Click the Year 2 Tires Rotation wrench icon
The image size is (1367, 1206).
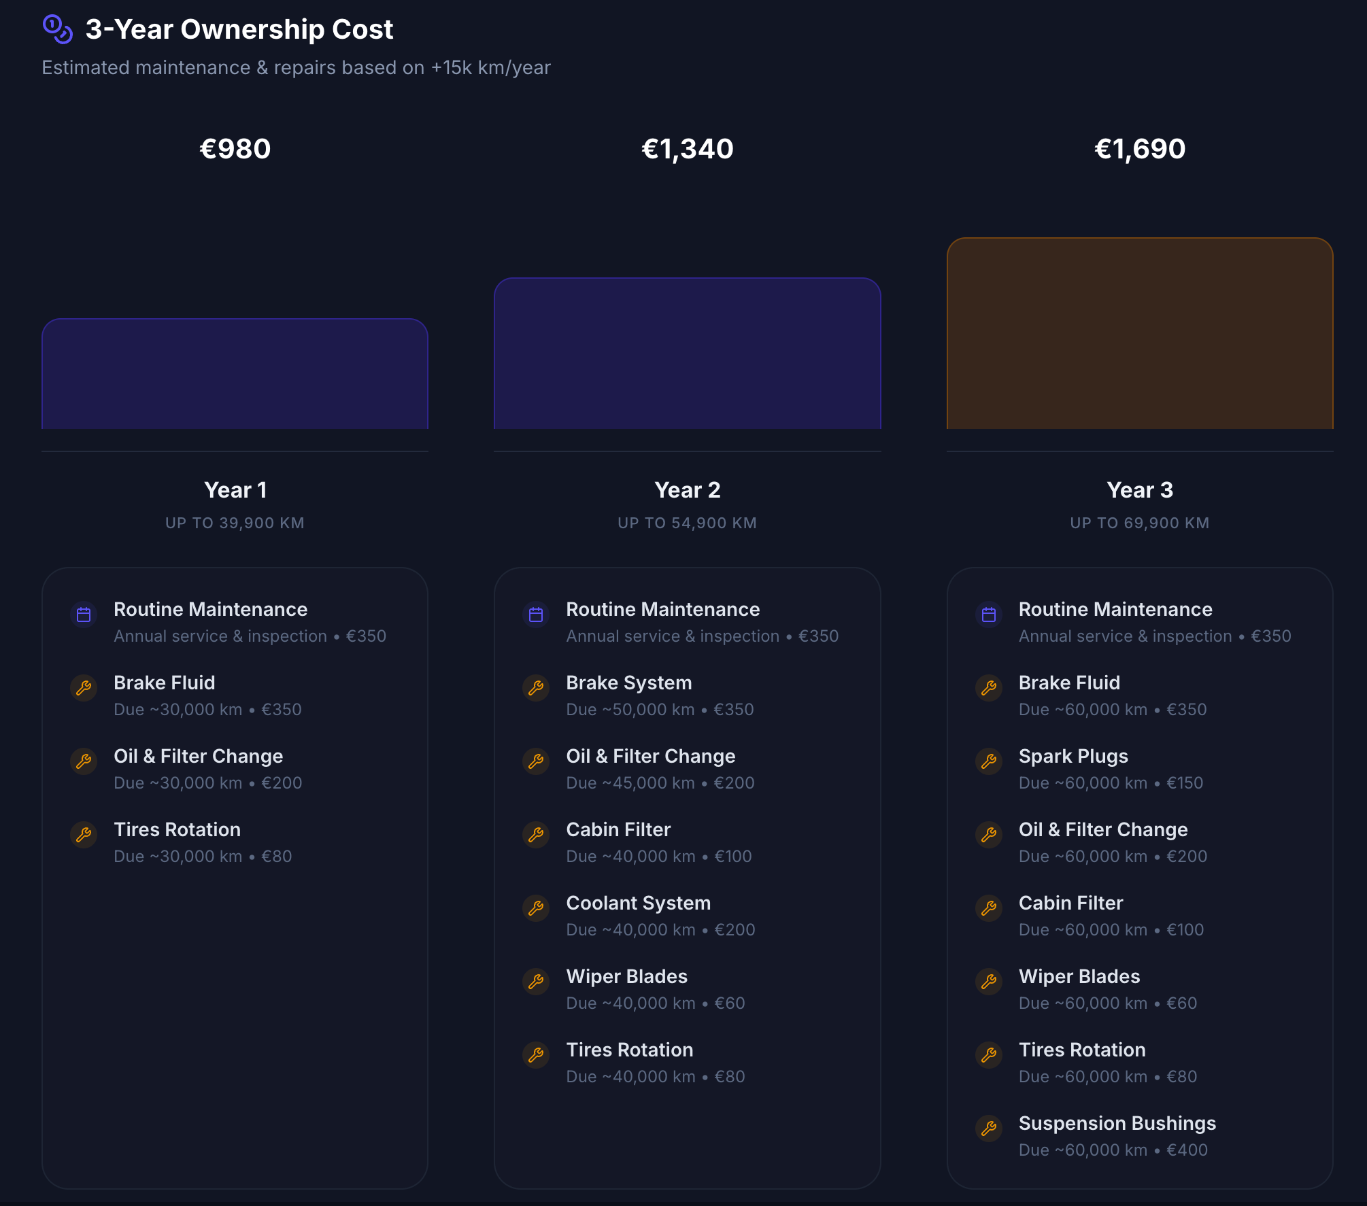pyautogui.click(x=536, y=1055)
